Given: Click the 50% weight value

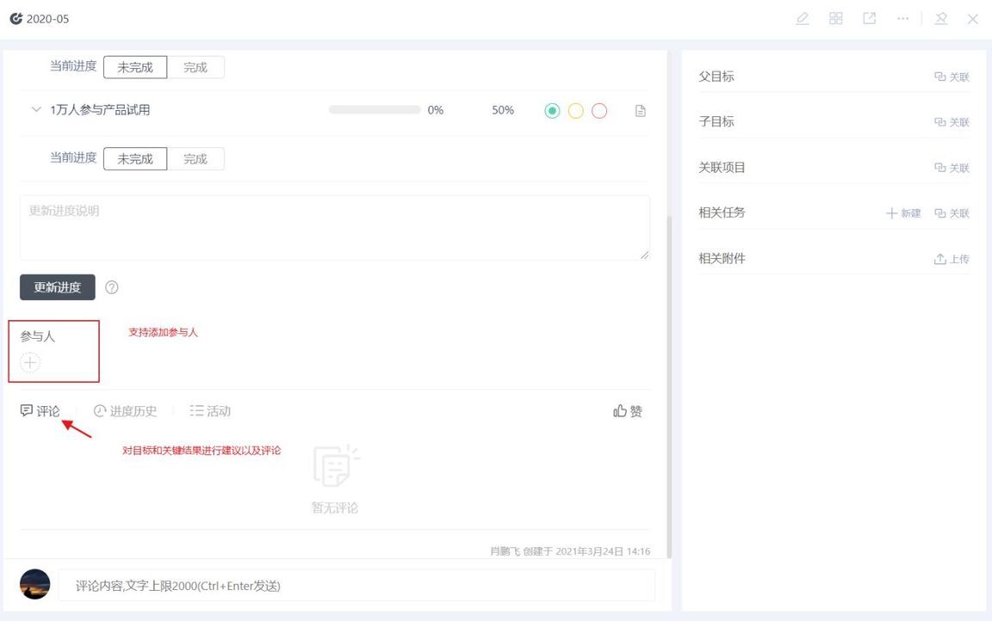Looking at the screenshot, I should 503,110.
